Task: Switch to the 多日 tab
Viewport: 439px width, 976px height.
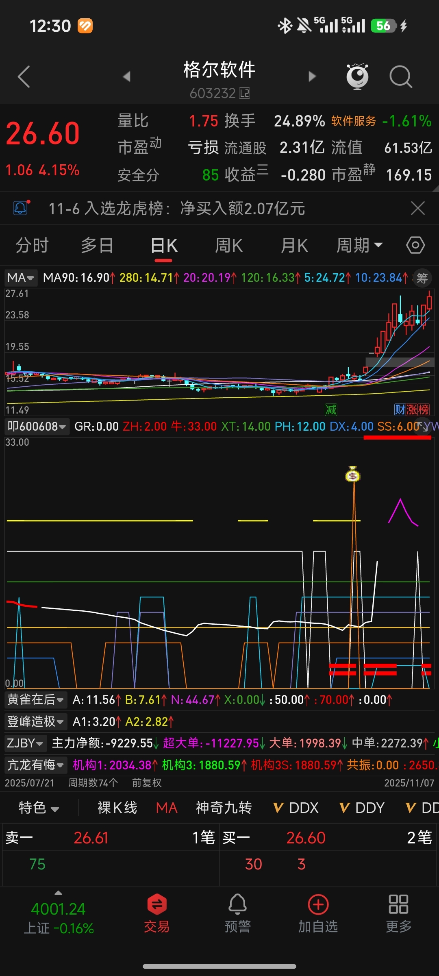Action: (97, 245)
